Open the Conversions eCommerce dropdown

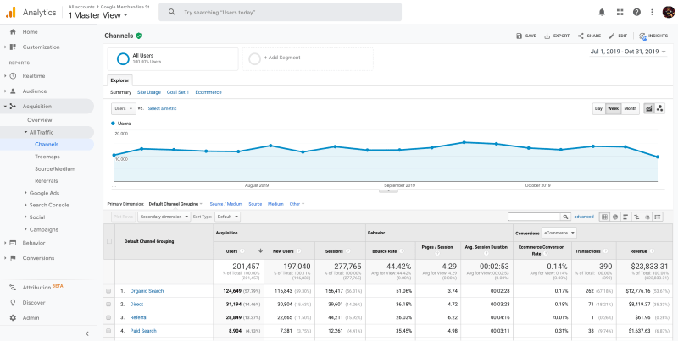pyautogui.click(x=559, y=233)
